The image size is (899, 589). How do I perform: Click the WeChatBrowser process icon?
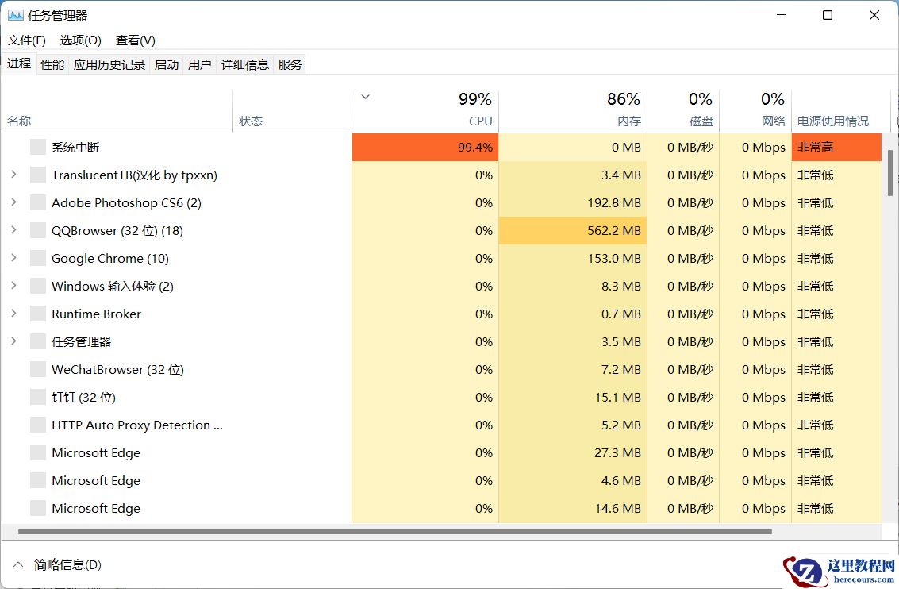(x=37, y=369)
